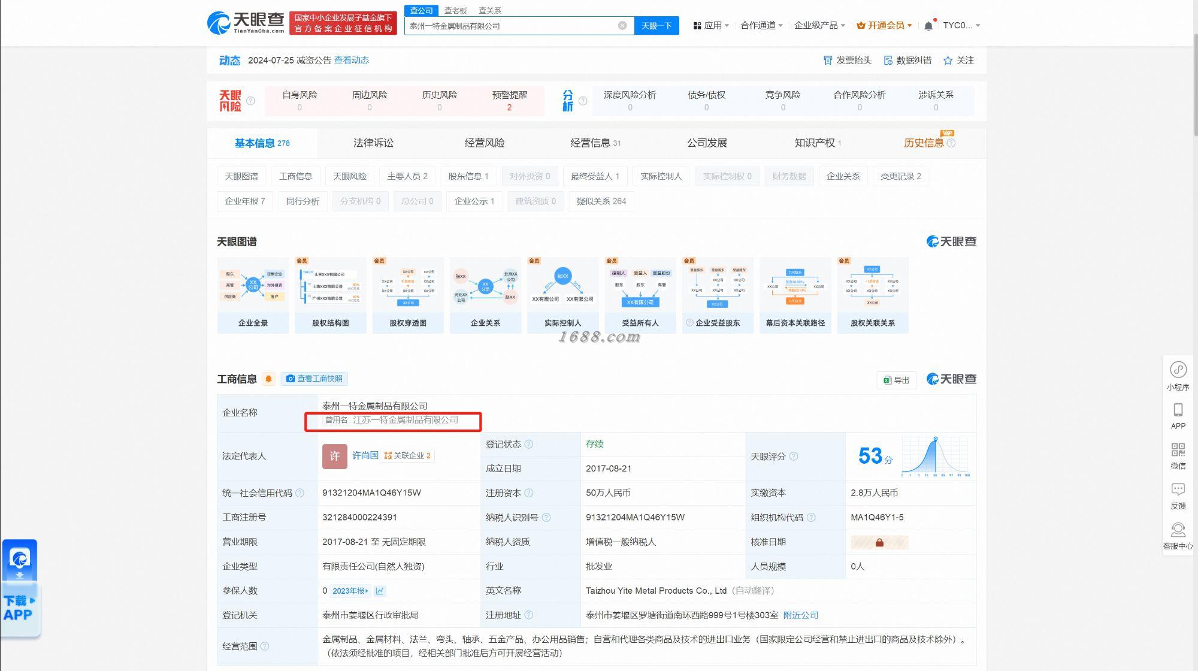Viewport: 1198px width, 671px height.
Task: Click the 深度风险分析 item
Action: 630,101
